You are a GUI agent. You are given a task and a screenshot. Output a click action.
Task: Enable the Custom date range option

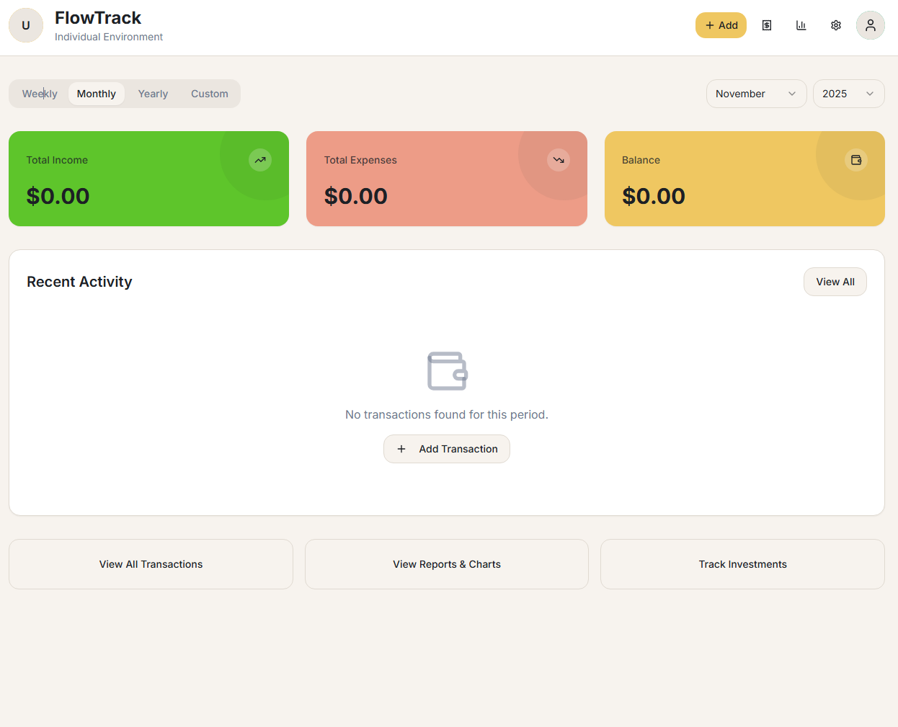pyautogui.click(x=209, y=93)
